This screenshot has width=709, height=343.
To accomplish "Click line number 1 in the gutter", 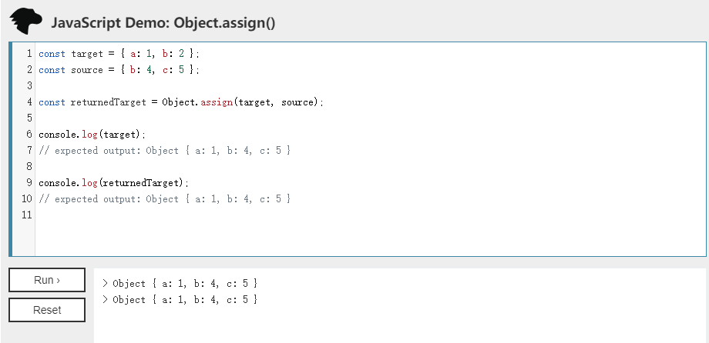I will (29, 54).
